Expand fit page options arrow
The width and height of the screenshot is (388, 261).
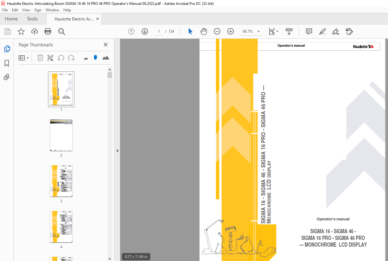pos(277,31)
